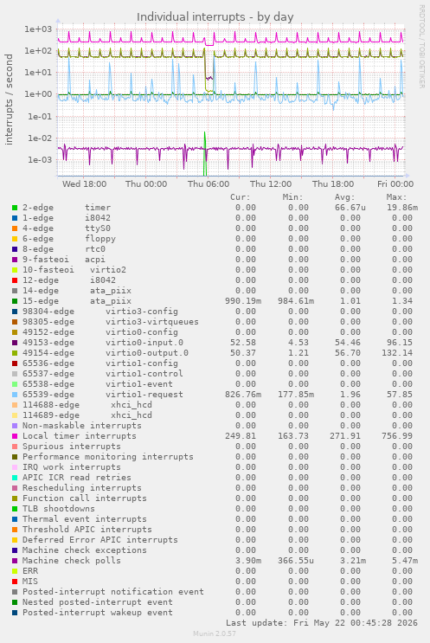Click the Rescheduling interrupts legend label
Viewport: 430px width, 643px height.
tap(82, 488)
